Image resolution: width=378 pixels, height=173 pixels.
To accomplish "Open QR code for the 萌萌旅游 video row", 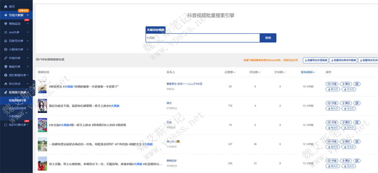I will pyautogui.click(x=358, y=161).
